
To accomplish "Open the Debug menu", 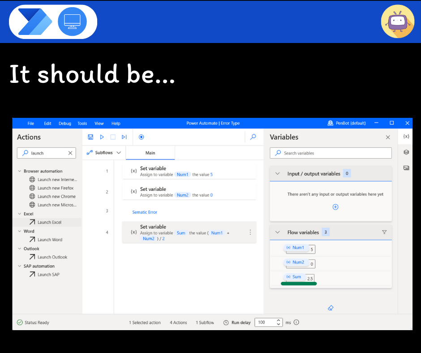I will pos(65,124).
